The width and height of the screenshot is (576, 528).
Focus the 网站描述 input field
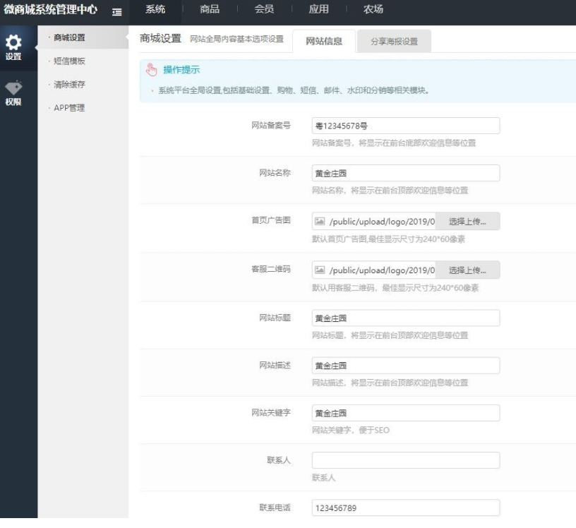coord(406,366)
